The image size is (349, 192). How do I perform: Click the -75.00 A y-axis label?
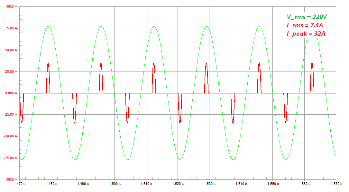coord(10,158)
